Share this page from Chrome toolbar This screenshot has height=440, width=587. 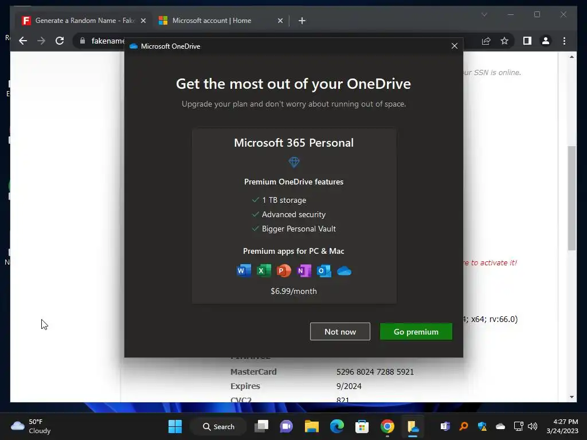tap(486, 41)
